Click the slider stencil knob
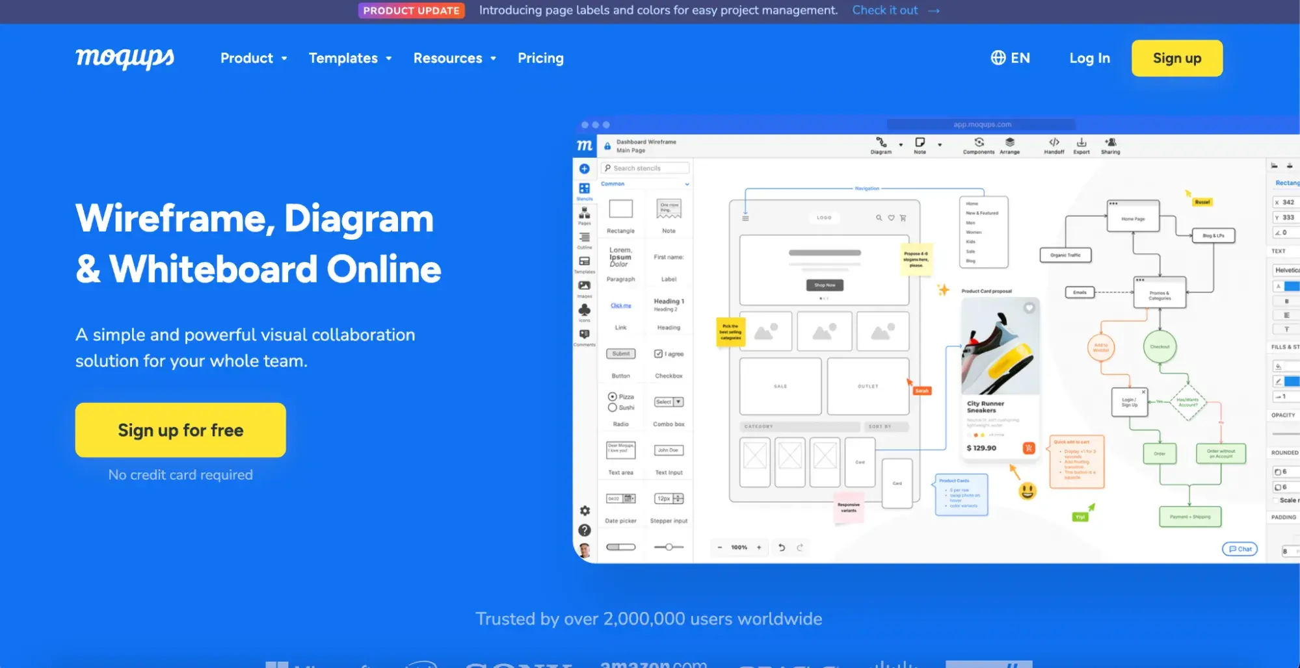1300x668 pixels. pyautogui.click(x=669, y=547)
